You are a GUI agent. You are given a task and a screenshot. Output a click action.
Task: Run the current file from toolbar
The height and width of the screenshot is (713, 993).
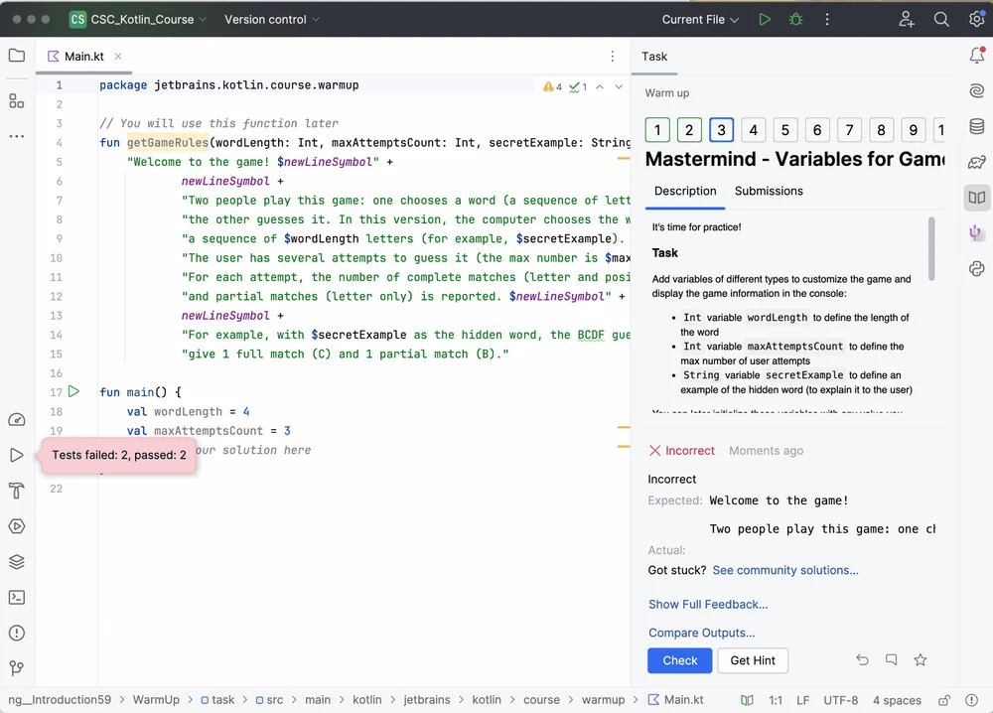(765, 20)
